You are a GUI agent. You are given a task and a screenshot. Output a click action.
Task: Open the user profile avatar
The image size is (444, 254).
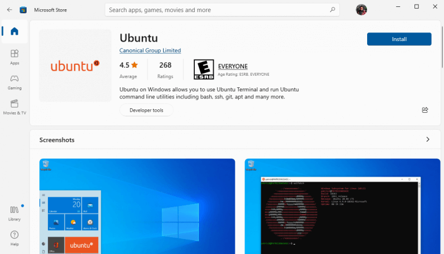tap(361, 10)
